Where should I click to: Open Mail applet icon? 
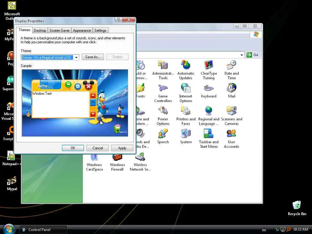tap(232, 91)
